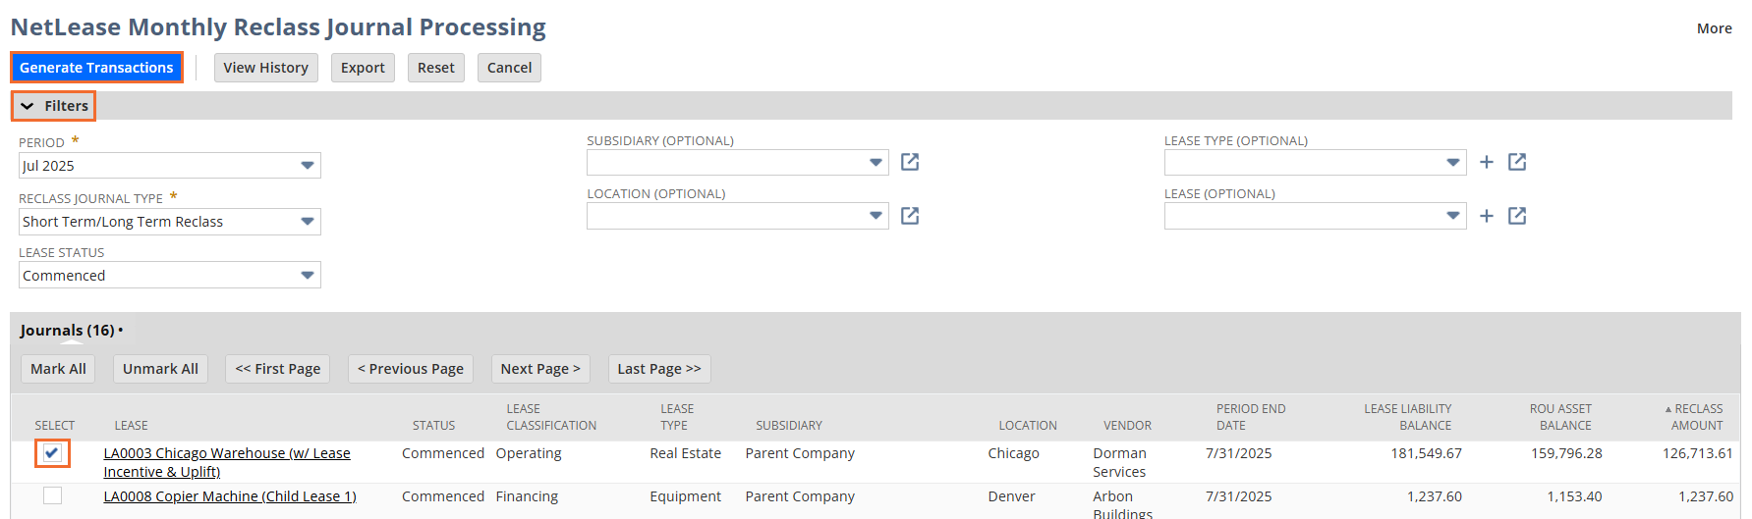1752x519 pixels.
Task: Click Generate Transactions
Action: (x=96, y=68)
